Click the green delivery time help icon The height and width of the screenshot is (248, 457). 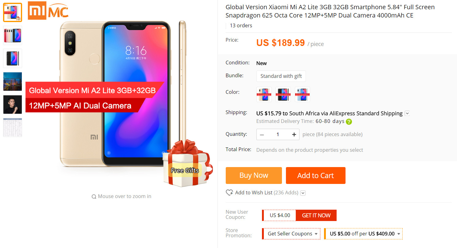coord(349,121)
